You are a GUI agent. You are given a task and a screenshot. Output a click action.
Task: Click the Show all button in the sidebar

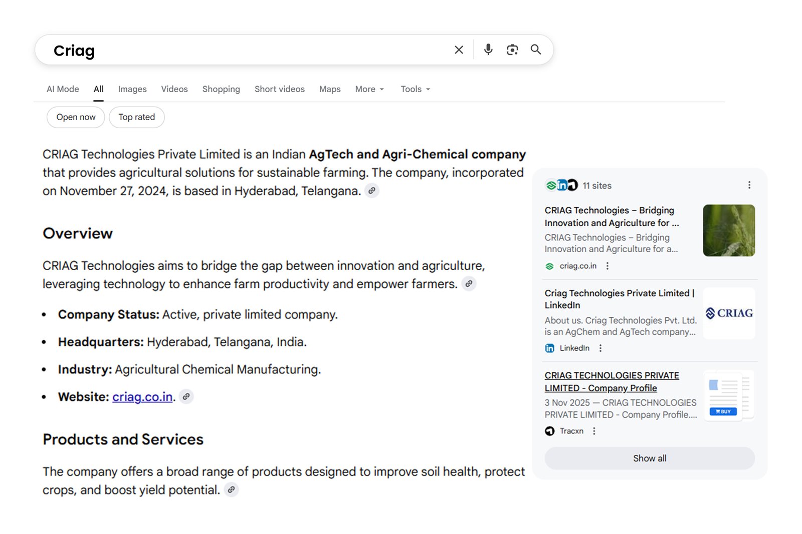pos(649,458)
